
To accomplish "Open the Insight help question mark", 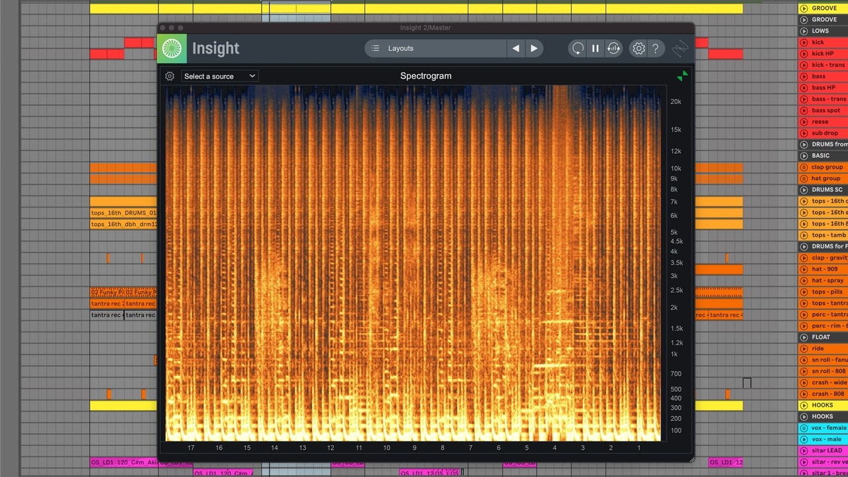I will pos(655,48).
